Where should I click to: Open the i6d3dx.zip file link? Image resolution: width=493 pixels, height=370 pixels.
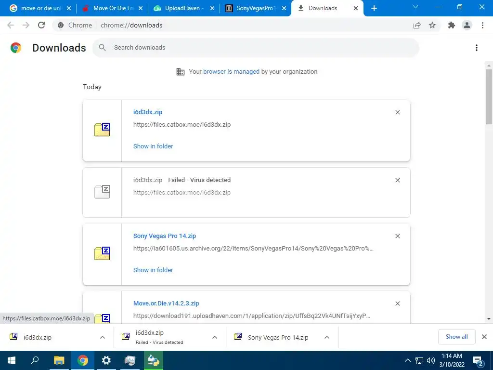tap(148, 112)
